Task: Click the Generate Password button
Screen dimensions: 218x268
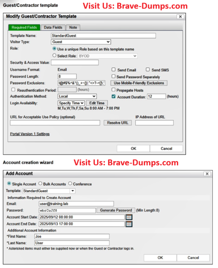Action: coord(116,210)
